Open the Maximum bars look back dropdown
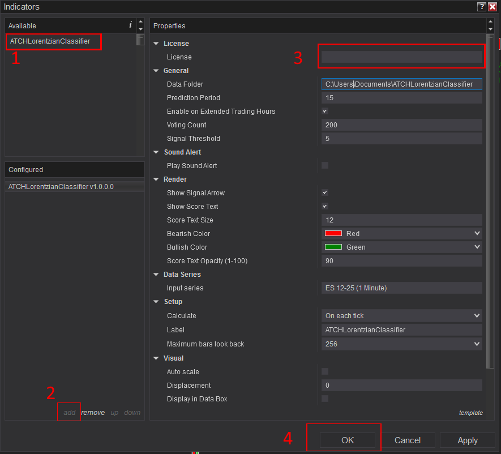This screenshot has width=501, height=454. click(x=401, y=344)
